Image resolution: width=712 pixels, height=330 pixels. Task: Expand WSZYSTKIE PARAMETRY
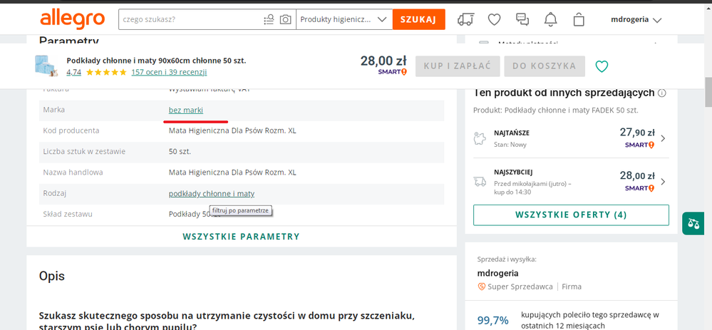coord(241,237)
